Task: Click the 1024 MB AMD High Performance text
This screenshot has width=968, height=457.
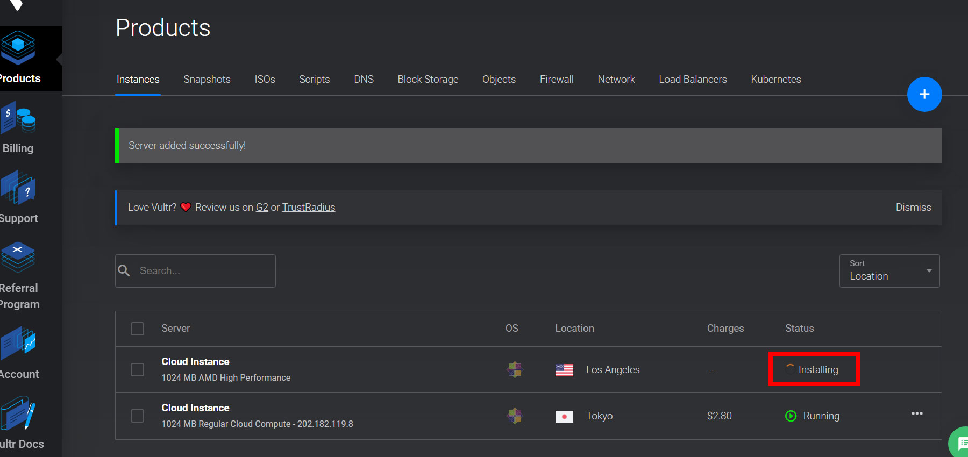Action: (x=226, y=378)
